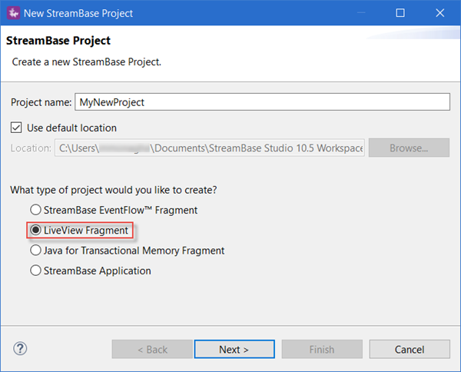461x372 pixels.
Task: Maximize the dialog window
Action: pos(400,13)
